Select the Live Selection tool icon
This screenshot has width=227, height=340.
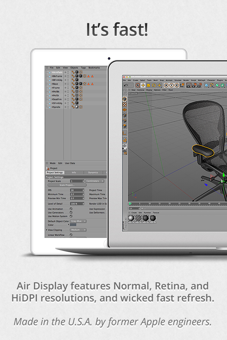(138, 85)
